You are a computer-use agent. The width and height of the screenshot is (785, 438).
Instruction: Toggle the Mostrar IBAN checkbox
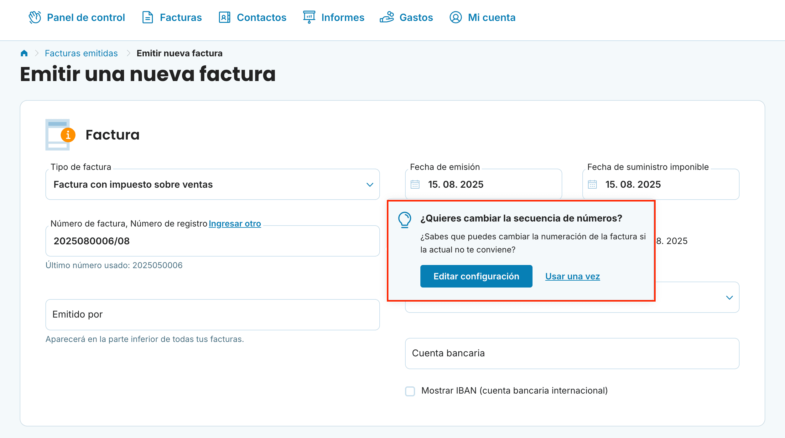pos(410,391)
